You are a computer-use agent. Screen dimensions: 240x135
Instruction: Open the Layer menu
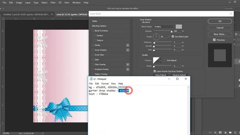[28, 3]
